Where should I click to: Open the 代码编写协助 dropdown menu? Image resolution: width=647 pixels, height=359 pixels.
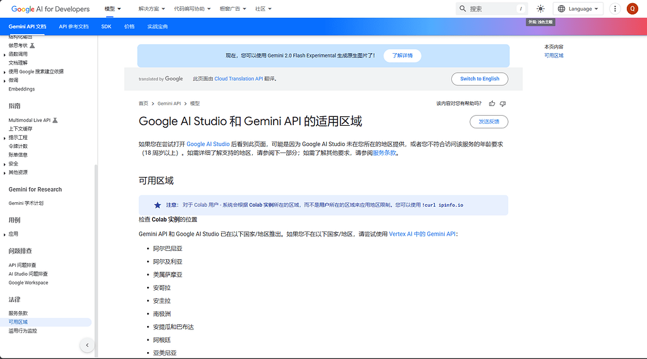click(192, 9)
